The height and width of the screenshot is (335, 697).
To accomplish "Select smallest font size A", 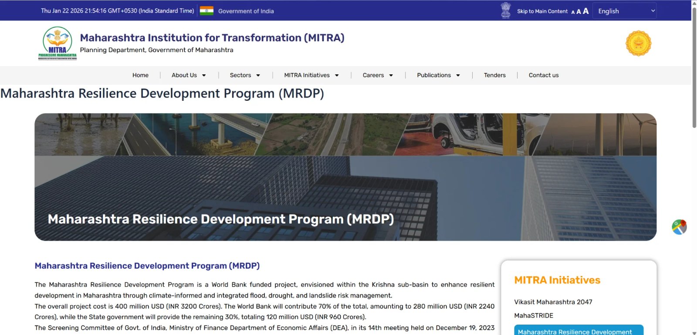I will (573, 12).
